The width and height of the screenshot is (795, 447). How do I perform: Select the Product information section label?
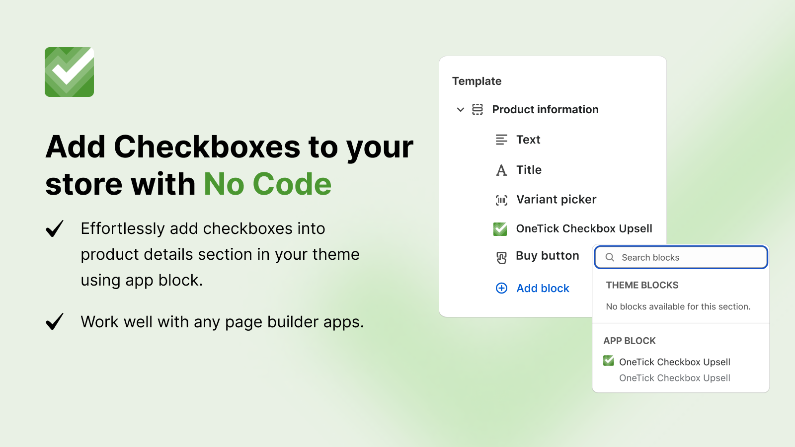coord(545,109)
